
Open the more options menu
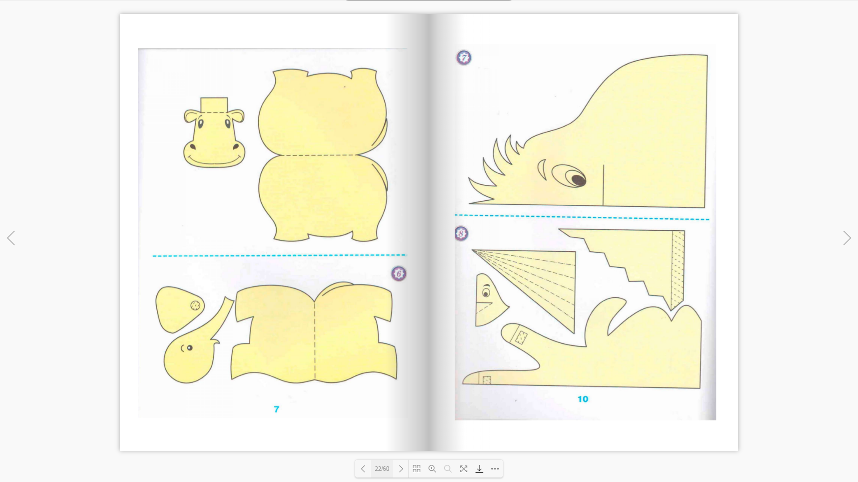(495, 469)
